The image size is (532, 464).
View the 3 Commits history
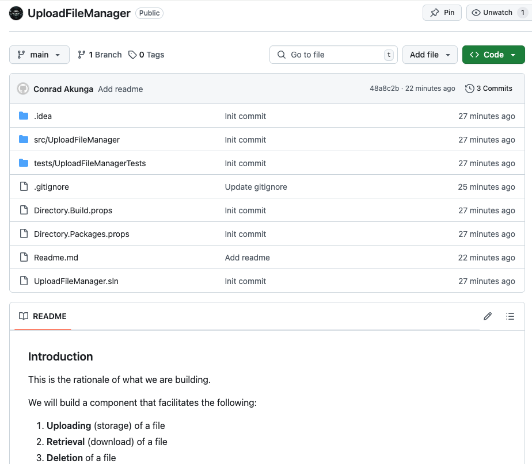489,89
